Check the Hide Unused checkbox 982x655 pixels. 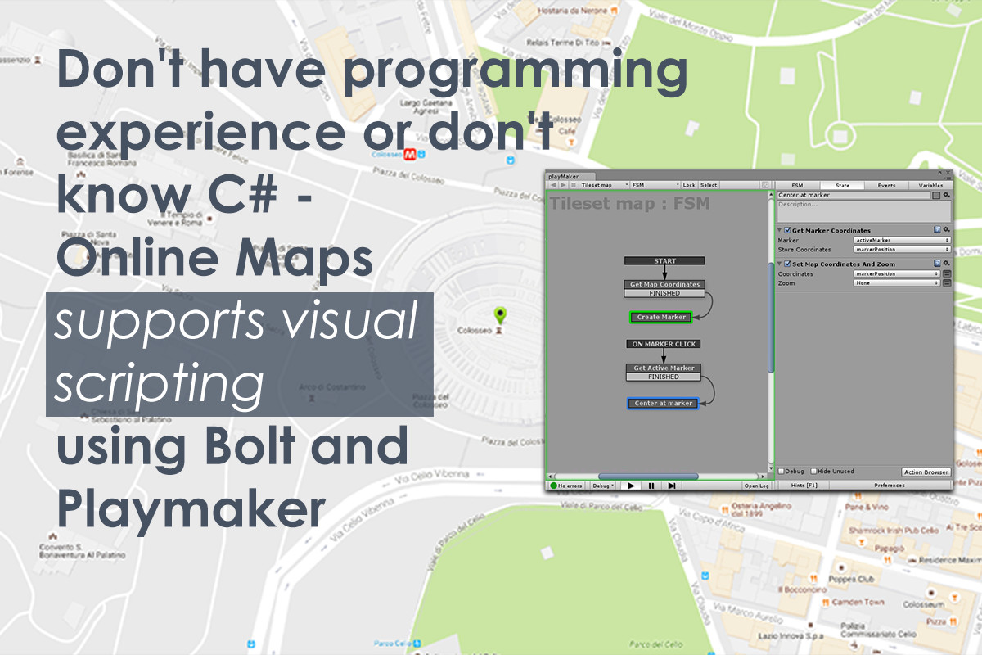814,472
